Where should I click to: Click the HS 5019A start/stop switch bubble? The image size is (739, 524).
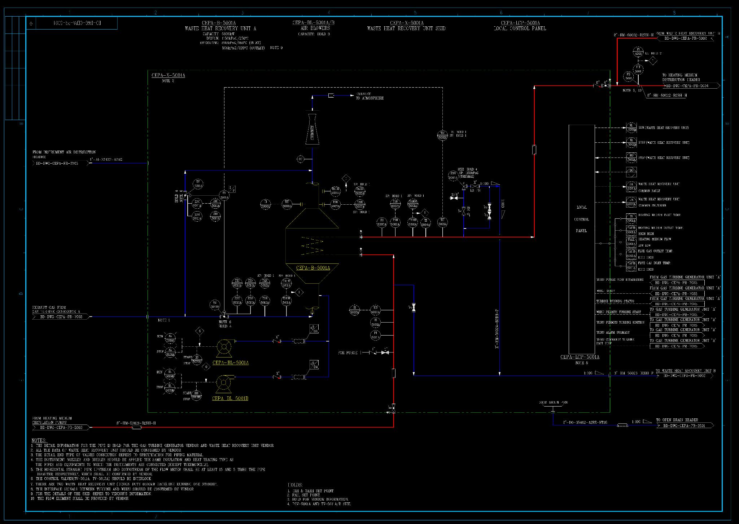(197, 359)
